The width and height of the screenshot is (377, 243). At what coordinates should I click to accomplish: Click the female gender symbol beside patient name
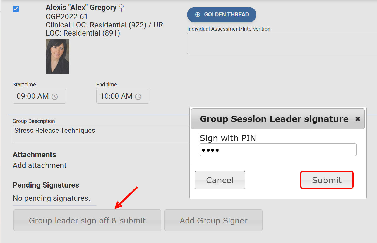click(x=122, y=8)
